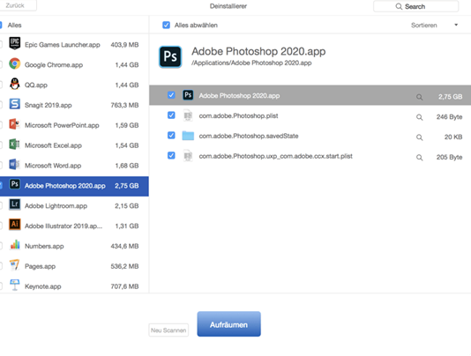Click the Aufräumen button
The image size is (471, 356).
coord(229,324)
